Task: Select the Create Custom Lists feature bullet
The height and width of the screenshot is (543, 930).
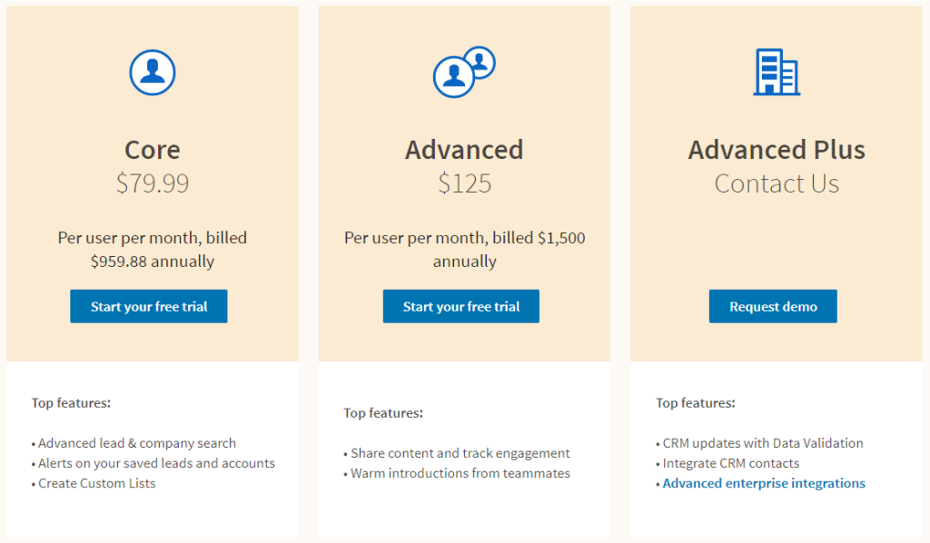Action: [96, 483]
